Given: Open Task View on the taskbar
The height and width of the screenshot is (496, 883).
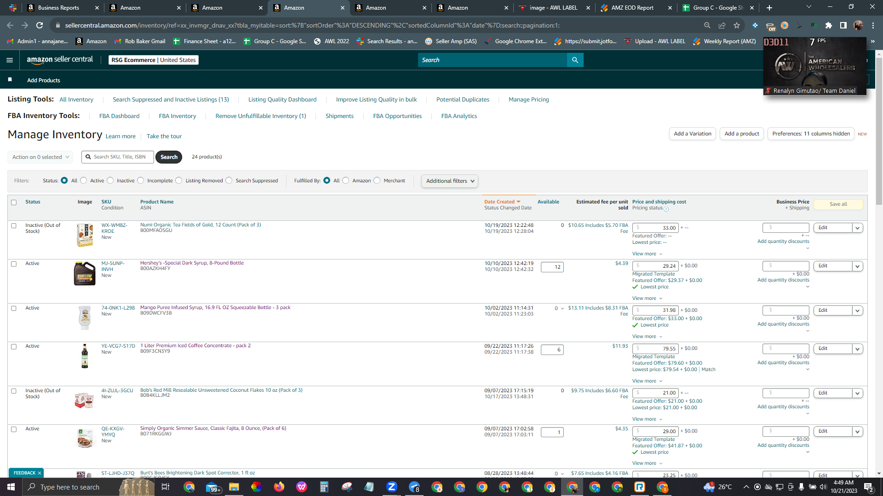Looking at the screenshot, I should pyautogui.click(x=166, y=487).
